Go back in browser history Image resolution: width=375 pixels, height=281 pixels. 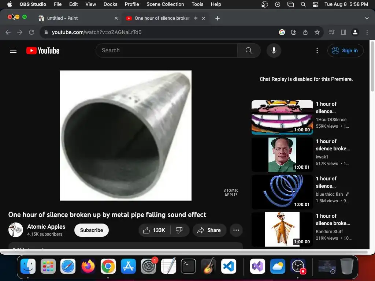tap(8, 32)
